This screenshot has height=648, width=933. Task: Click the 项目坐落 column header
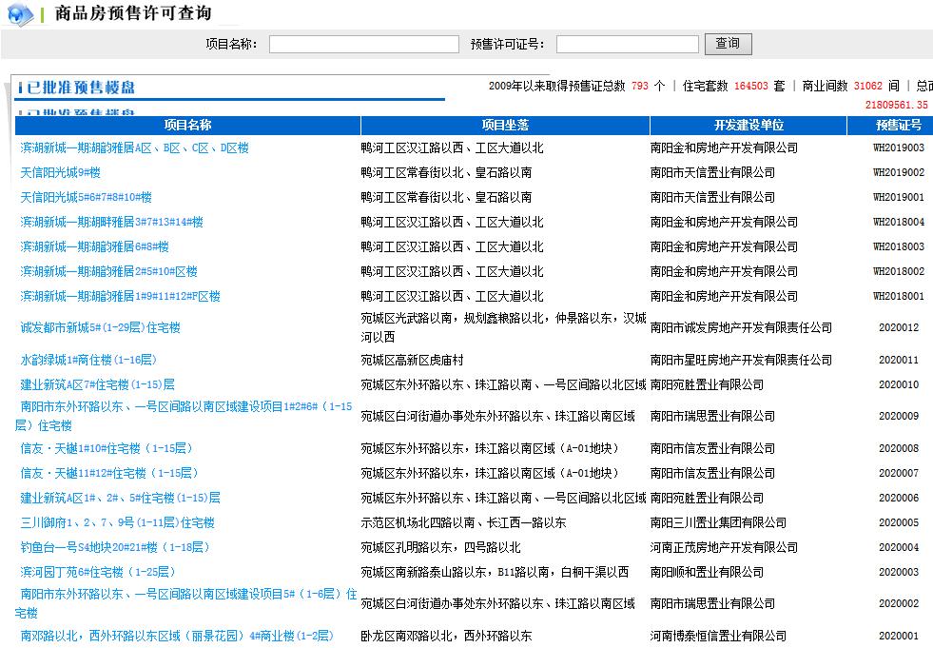(505, 125)
